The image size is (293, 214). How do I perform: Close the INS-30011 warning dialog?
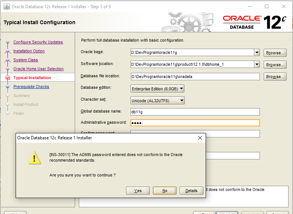200,138
